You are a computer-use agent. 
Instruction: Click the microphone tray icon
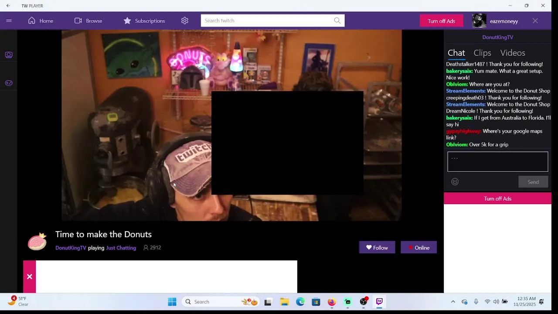point(476,302)
